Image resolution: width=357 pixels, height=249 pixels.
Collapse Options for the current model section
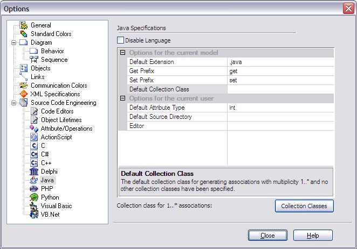point(123,53)
